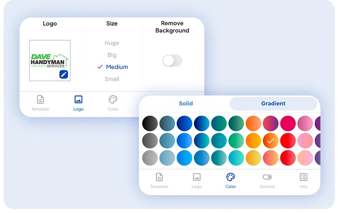Pick the orange swatch in the top row

click(253, 124)
